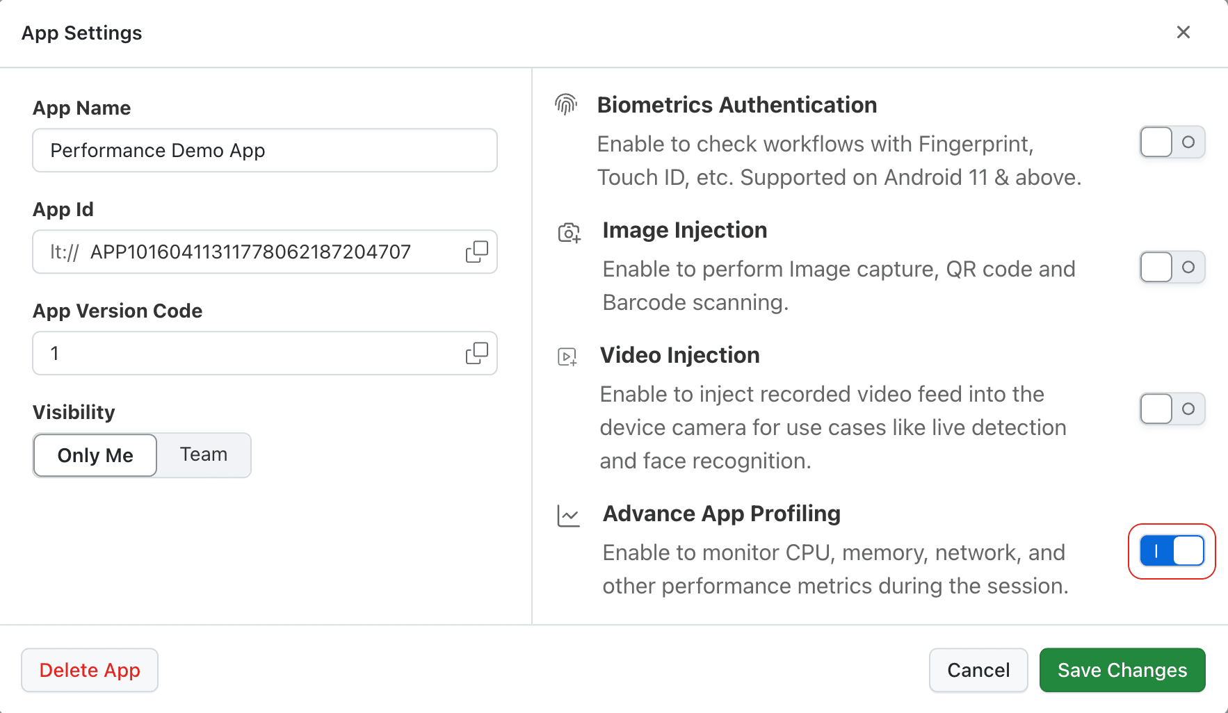Screen dimensions: 1228x713
Task: Enable Biometrics Authentication toggle
Action: pyautogui.click(x=1172, y=142)
